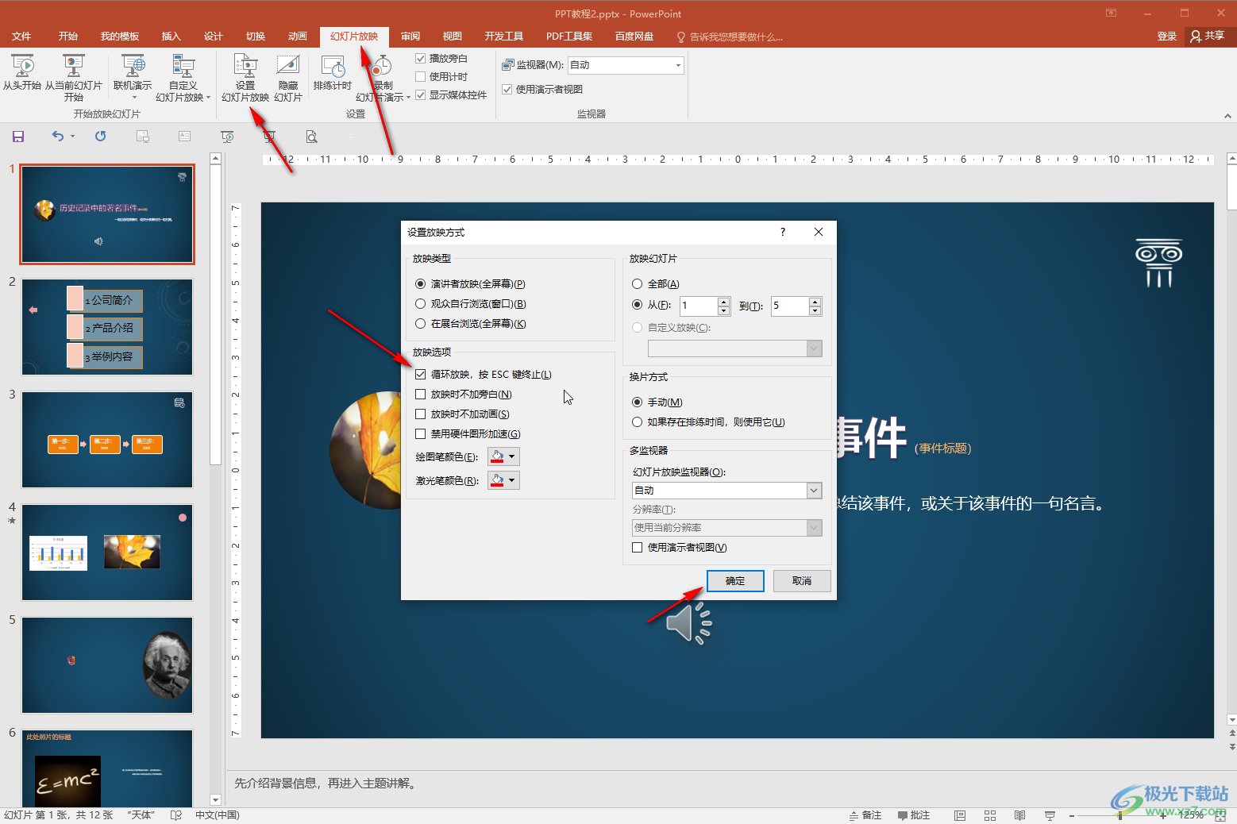Save presentation using quick access icon
The width and height of the screenshot is (1237, 824).
pos(18,137)
